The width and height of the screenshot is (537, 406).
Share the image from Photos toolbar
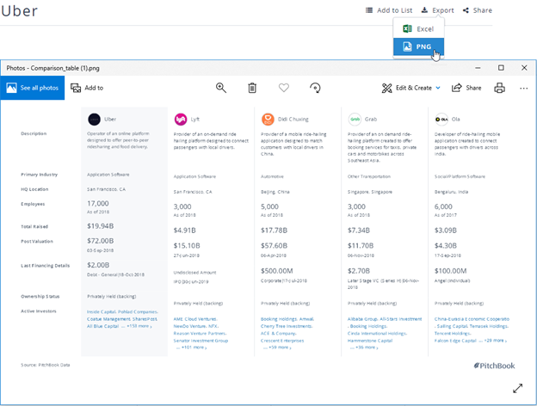(x=466, y=88)
